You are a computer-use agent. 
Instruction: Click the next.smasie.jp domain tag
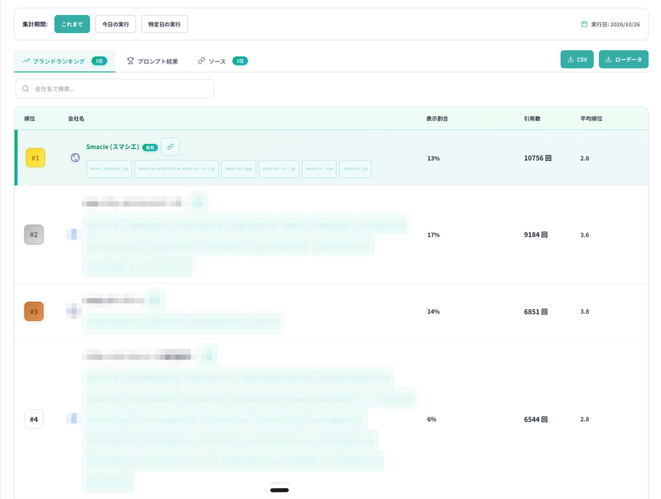[x=109, y=168]
